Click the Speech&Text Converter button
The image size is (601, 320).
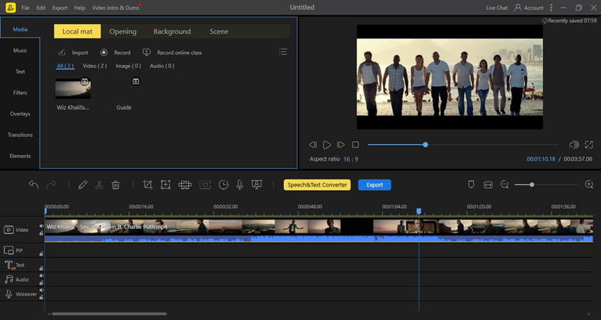(317, 184)
